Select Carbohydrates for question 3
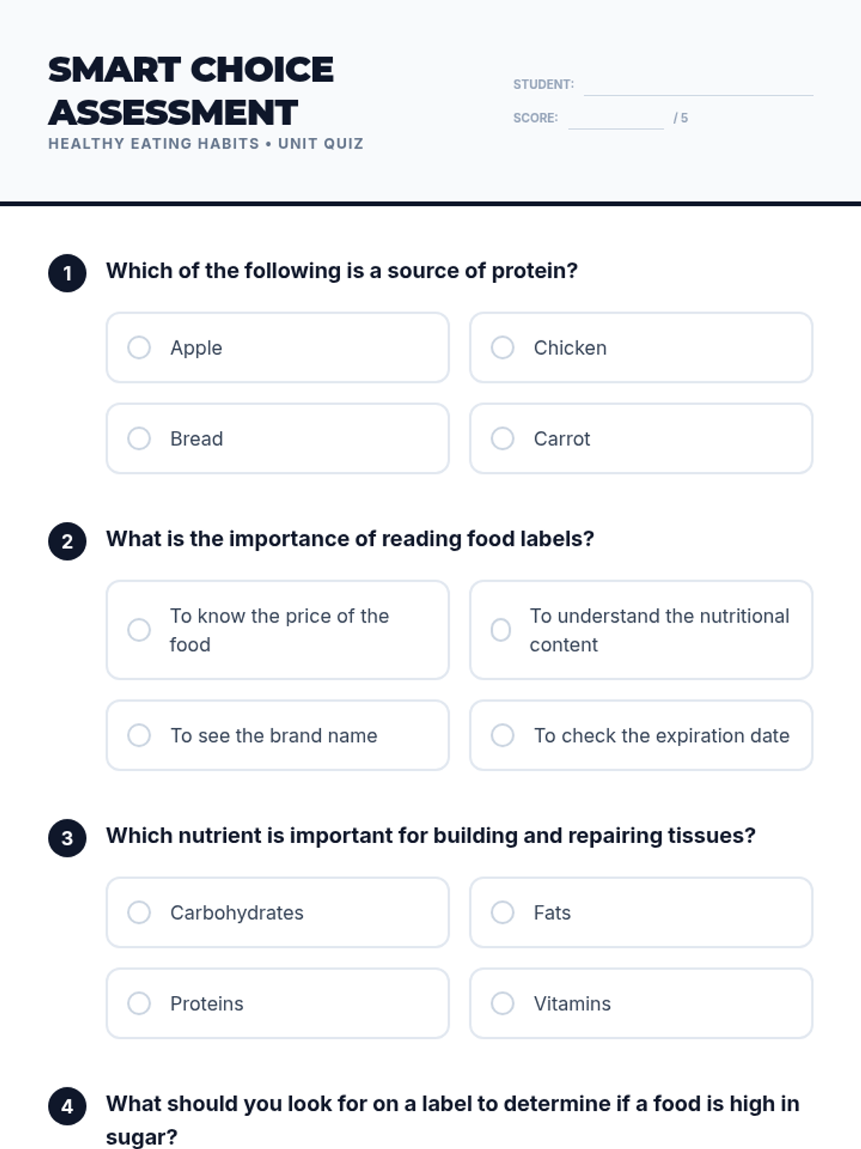The height and width of the screenshot is (1149, 861). click(x=139, y=912)
